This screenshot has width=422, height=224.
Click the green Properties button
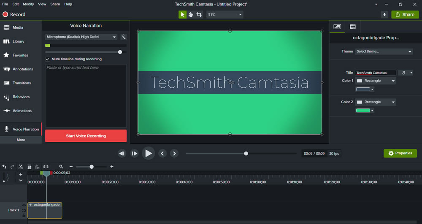pos(400,153)
